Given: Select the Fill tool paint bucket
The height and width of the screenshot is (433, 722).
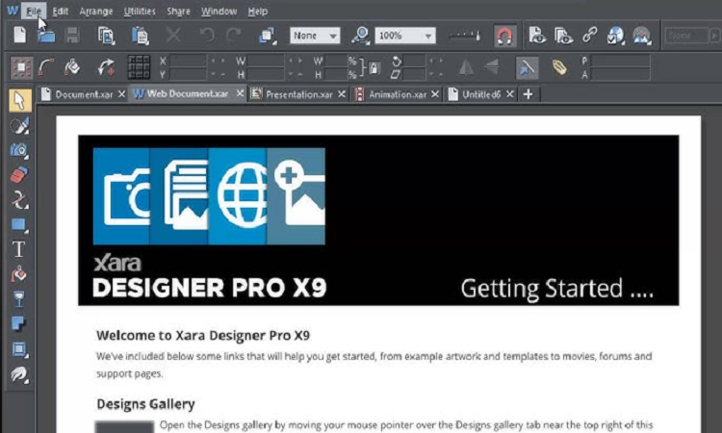Looking at the screenshot, I should [x=18, y=274].
